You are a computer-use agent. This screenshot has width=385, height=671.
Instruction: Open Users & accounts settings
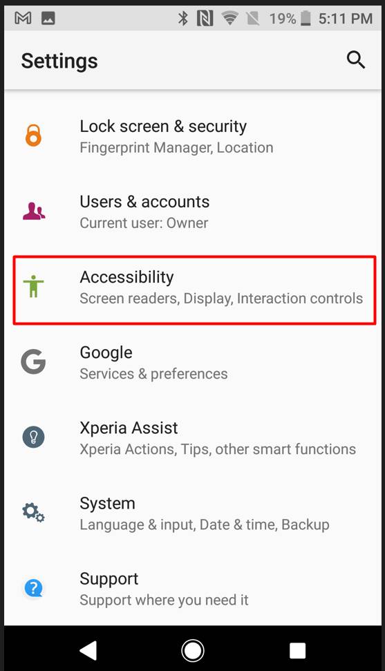193,212
